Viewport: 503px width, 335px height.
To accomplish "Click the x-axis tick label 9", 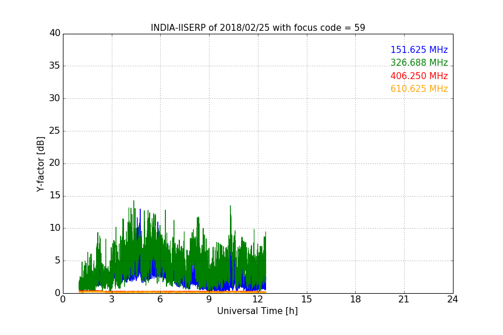I will (x=209, y=300).
